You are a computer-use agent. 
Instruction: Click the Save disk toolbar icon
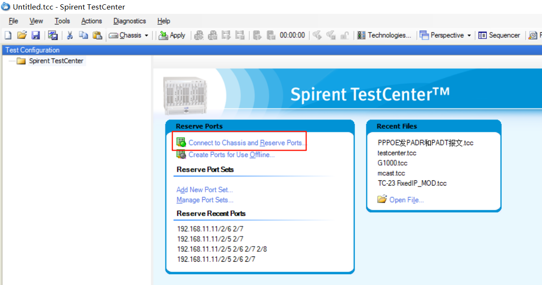[x=36, y=35]
